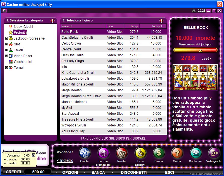Click help icon in category panel header
The image size is (224, 176).
tap(53, 21)
